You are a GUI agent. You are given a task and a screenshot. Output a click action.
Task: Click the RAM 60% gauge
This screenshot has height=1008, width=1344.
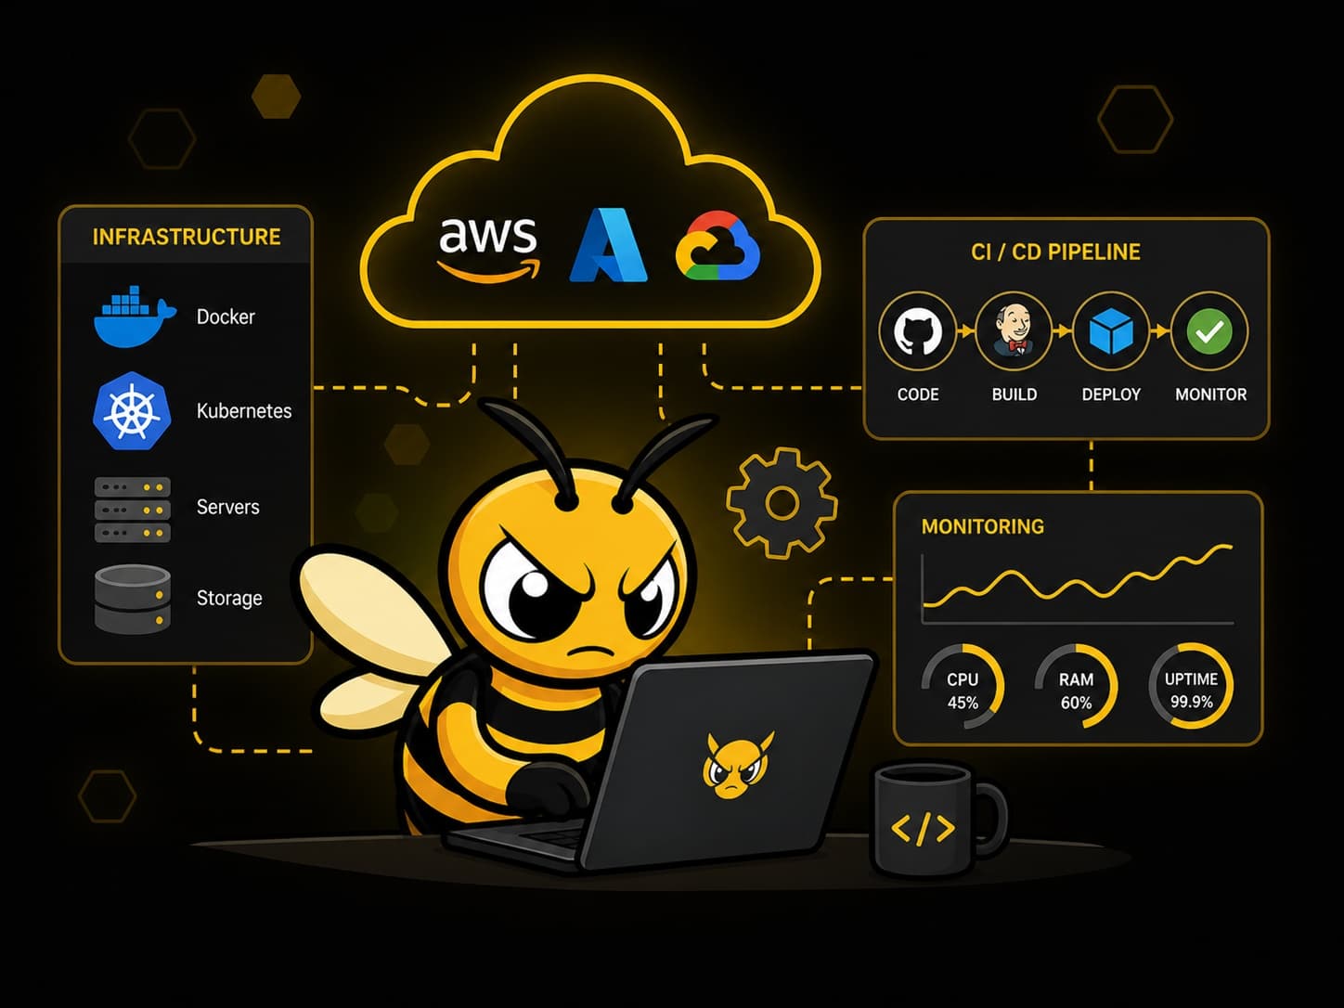coord(1076,686)
